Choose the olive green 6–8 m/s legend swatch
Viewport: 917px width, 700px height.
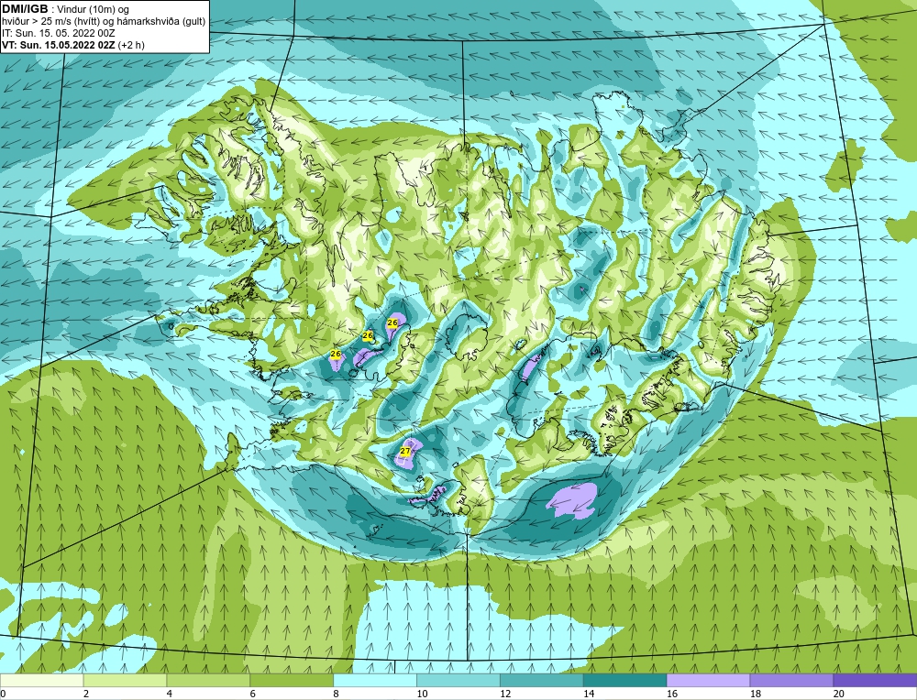(292, 681)
